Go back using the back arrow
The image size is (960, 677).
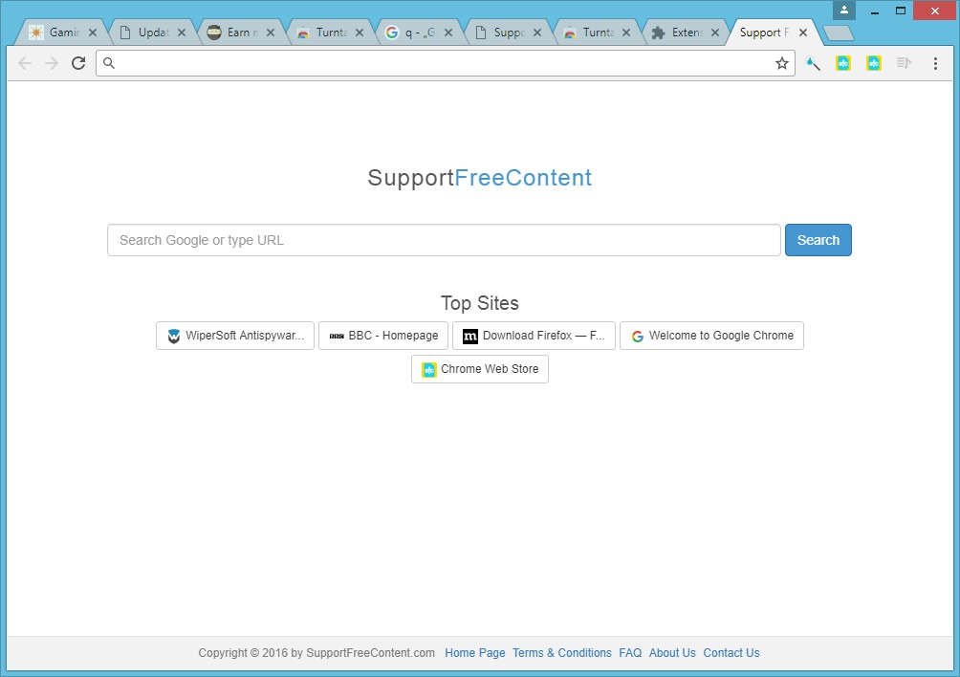pyautogui.click(x=25, y=63)
